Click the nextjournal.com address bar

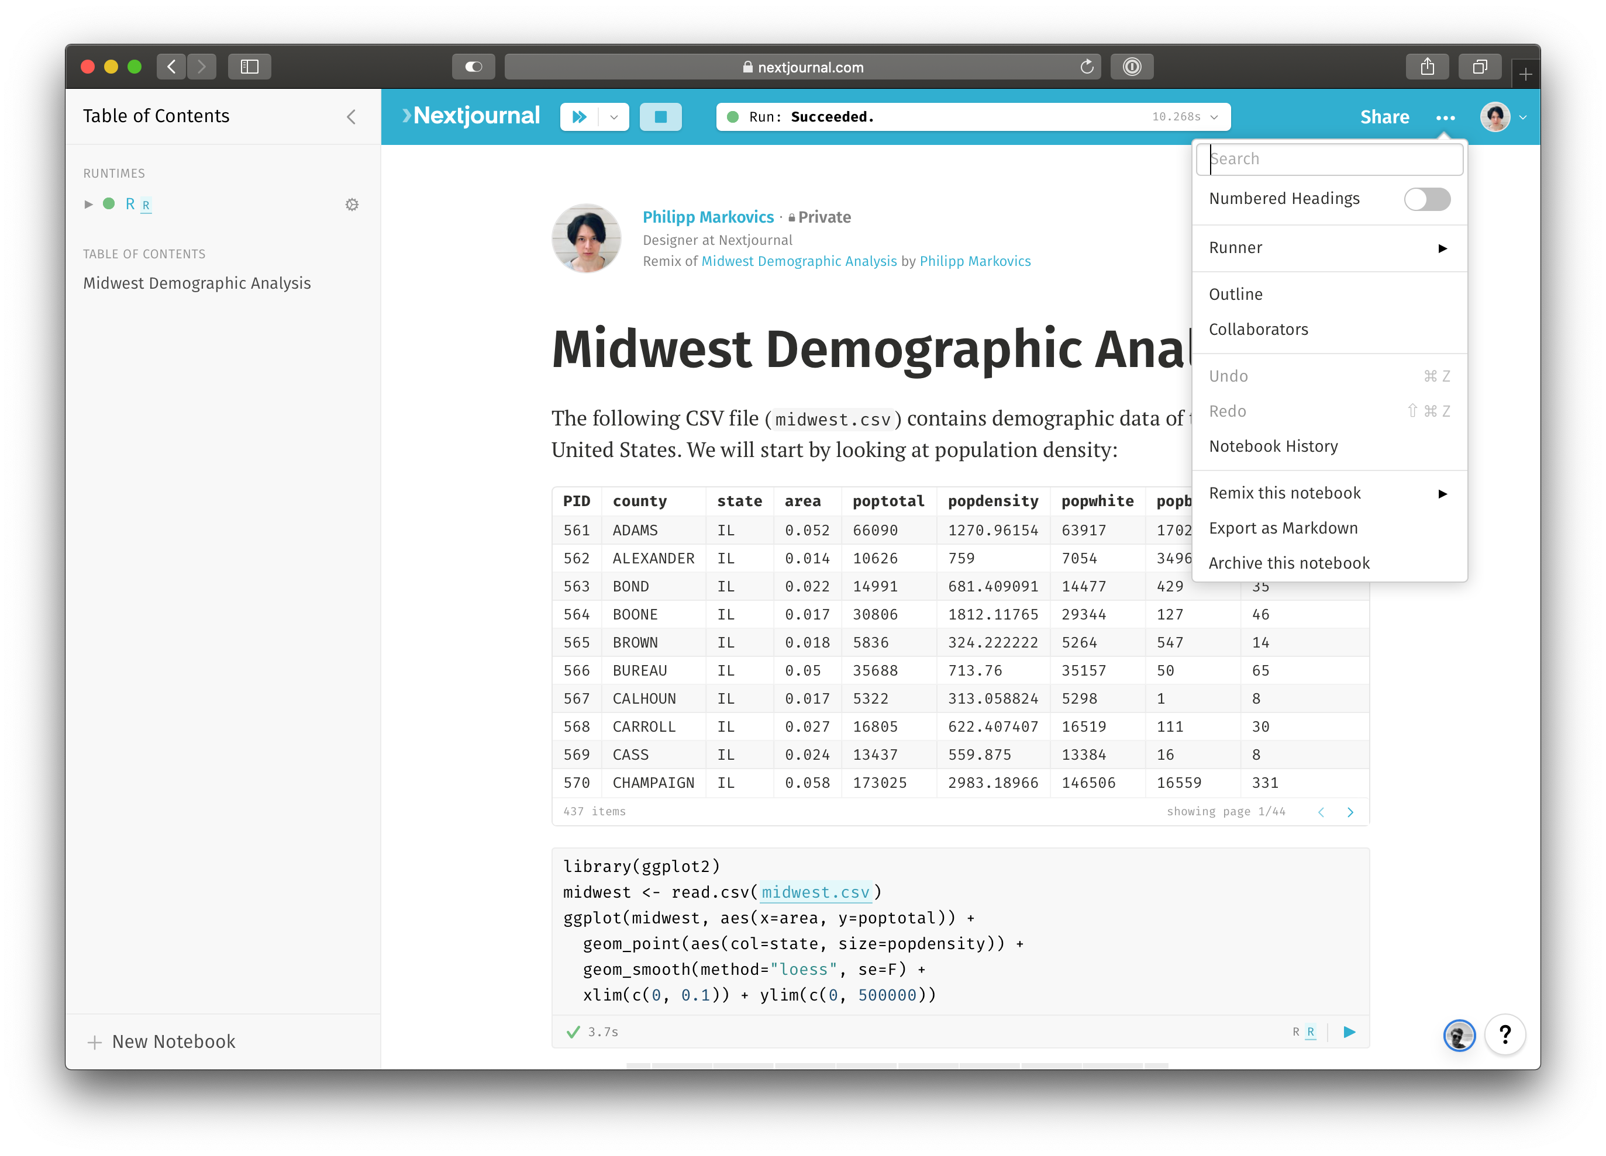coord(802,67)
